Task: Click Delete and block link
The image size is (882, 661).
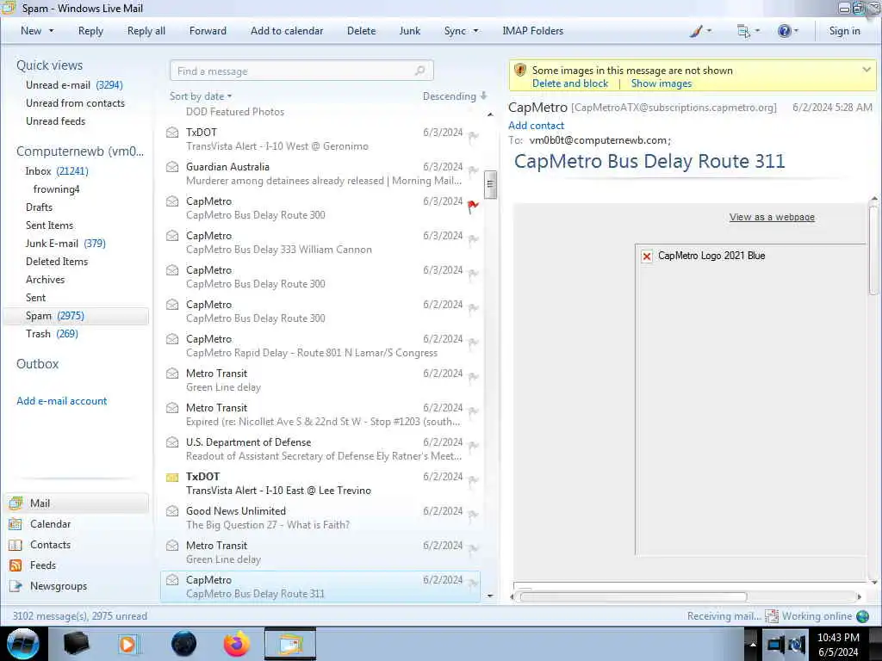Action: (570, 83)
